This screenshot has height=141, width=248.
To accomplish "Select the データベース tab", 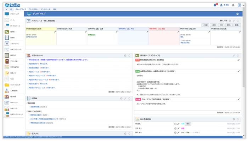I will [x=46, y=9].
